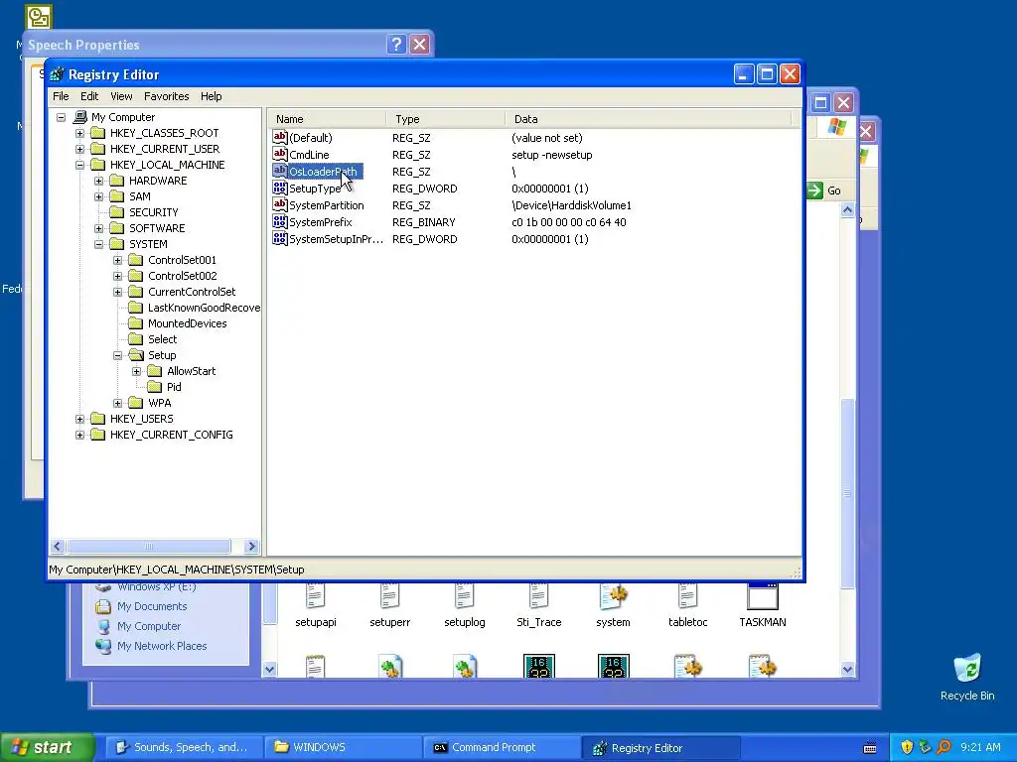Select the Select key folder icon

(x=135, y=339)
